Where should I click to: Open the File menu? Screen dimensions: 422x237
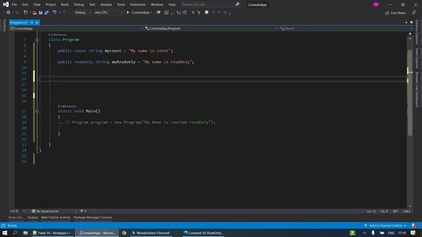(x=15, y=5)
